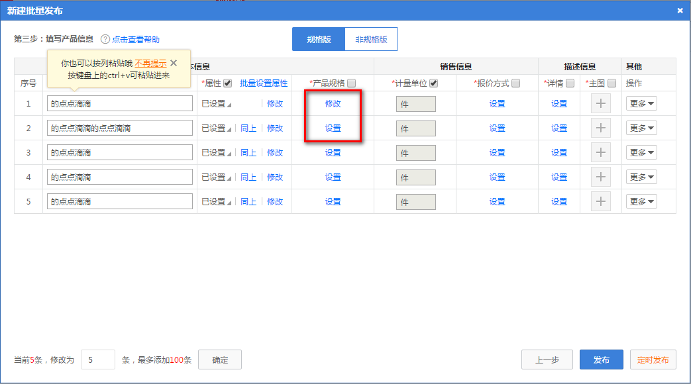Select the 规格版 tab

pyautogui.click(x=319, y=40)
